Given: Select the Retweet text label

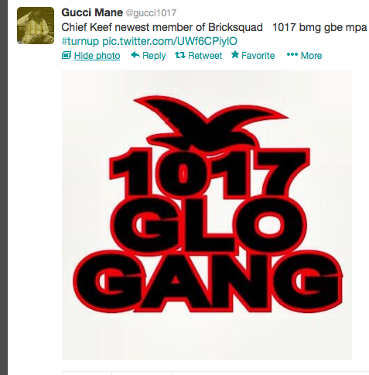Looking at the screenshot, I should click(x=205, y=56).
